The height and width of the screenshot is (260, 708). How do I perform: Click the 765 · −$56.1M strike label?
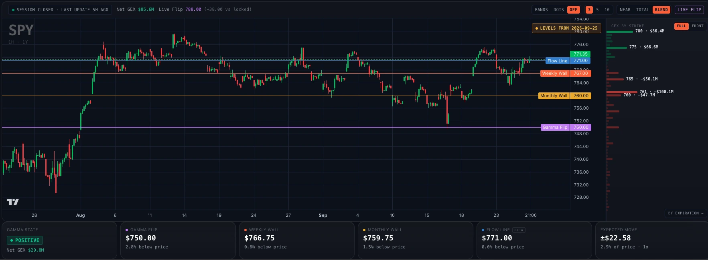642,79
